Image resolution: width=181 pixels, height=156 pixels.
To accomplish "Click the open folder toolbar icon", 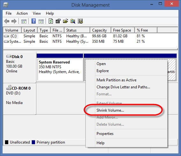I will [65, 21].
